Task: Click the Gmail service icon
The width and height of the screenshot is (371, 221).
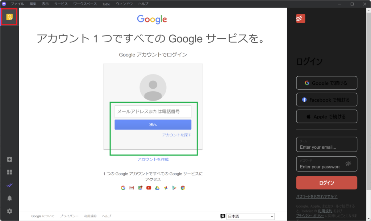Action: coord(132,188)
